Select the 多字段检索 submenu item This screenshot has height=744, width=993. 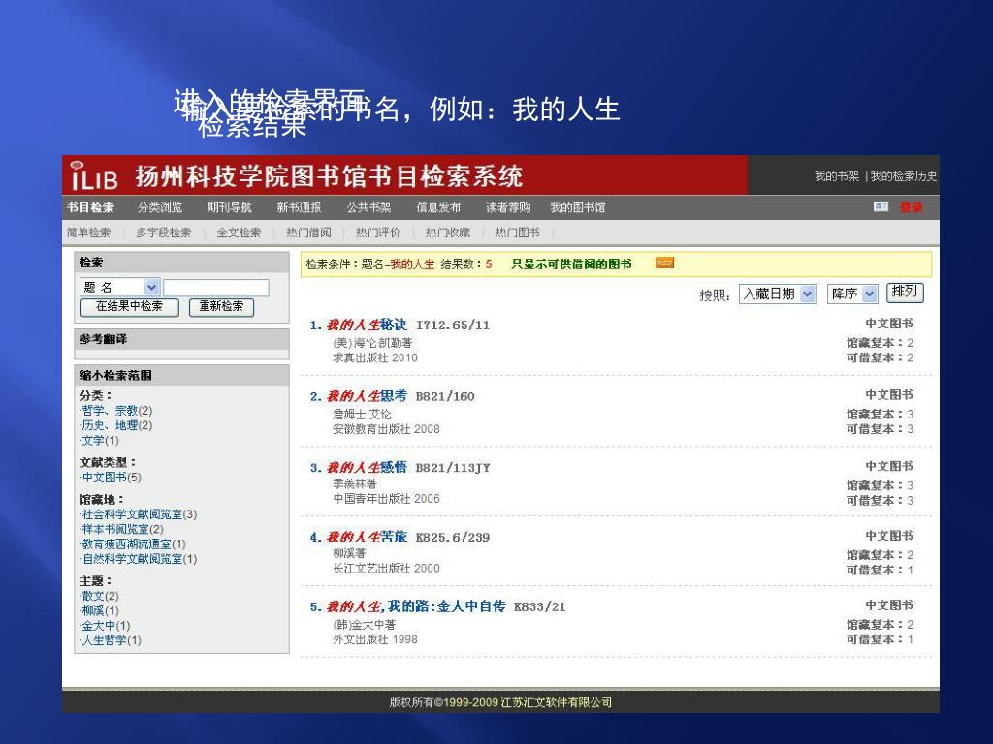pos(163,232)
